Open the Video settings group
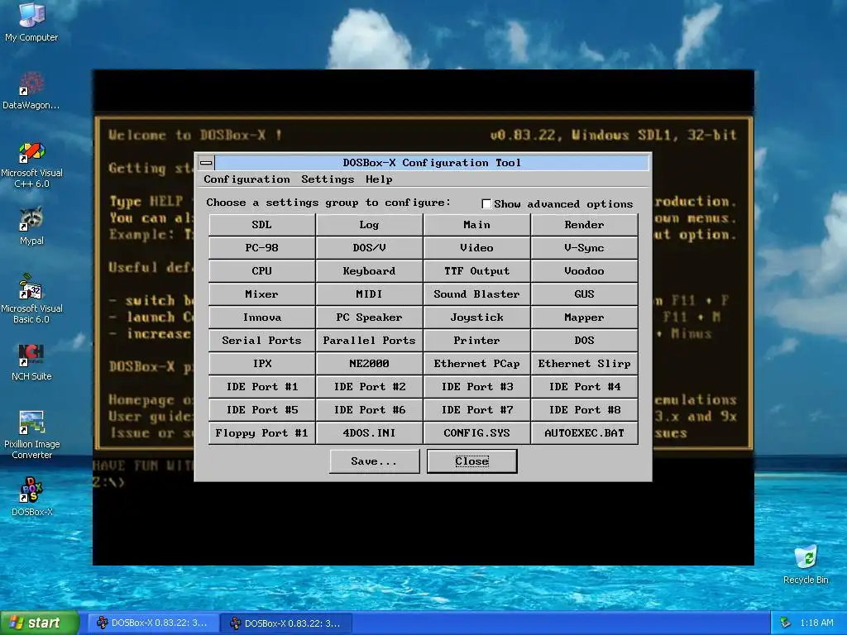The width and height of the screenshot is (847, 635). click(476, 248)
